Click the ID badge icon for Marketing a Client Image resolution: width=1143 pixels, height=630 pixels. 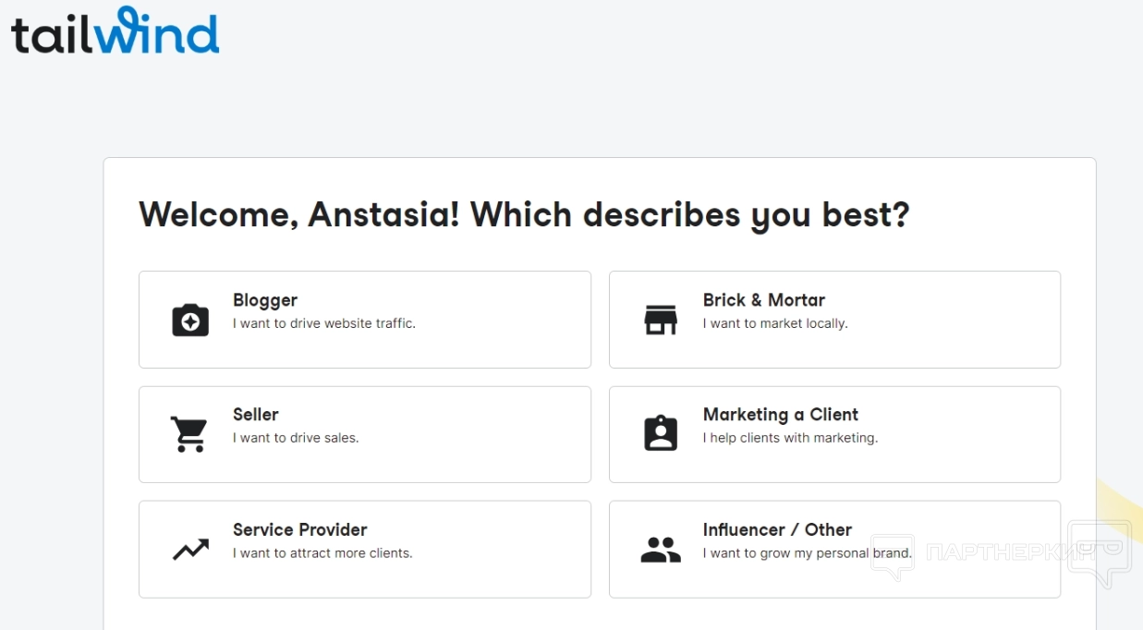click(x=661, y=433)
